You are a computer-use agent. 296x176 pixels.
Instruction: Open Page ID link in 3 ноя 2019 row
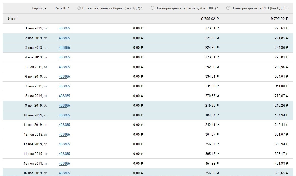click(x=64, y=48)
